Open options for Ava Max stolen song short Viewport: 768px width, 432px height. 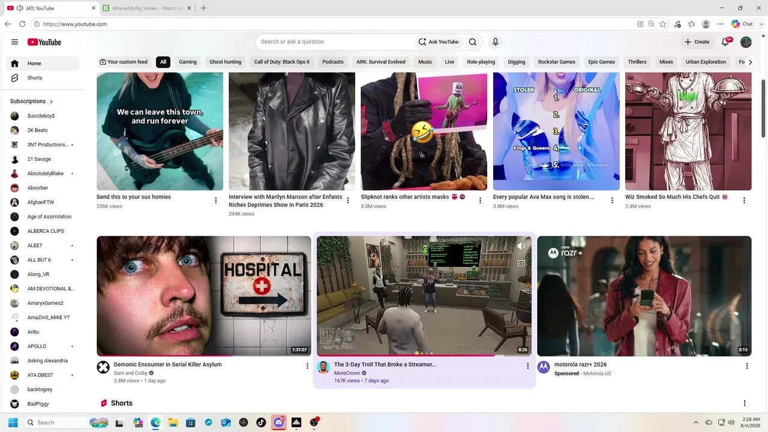(612, 200)
